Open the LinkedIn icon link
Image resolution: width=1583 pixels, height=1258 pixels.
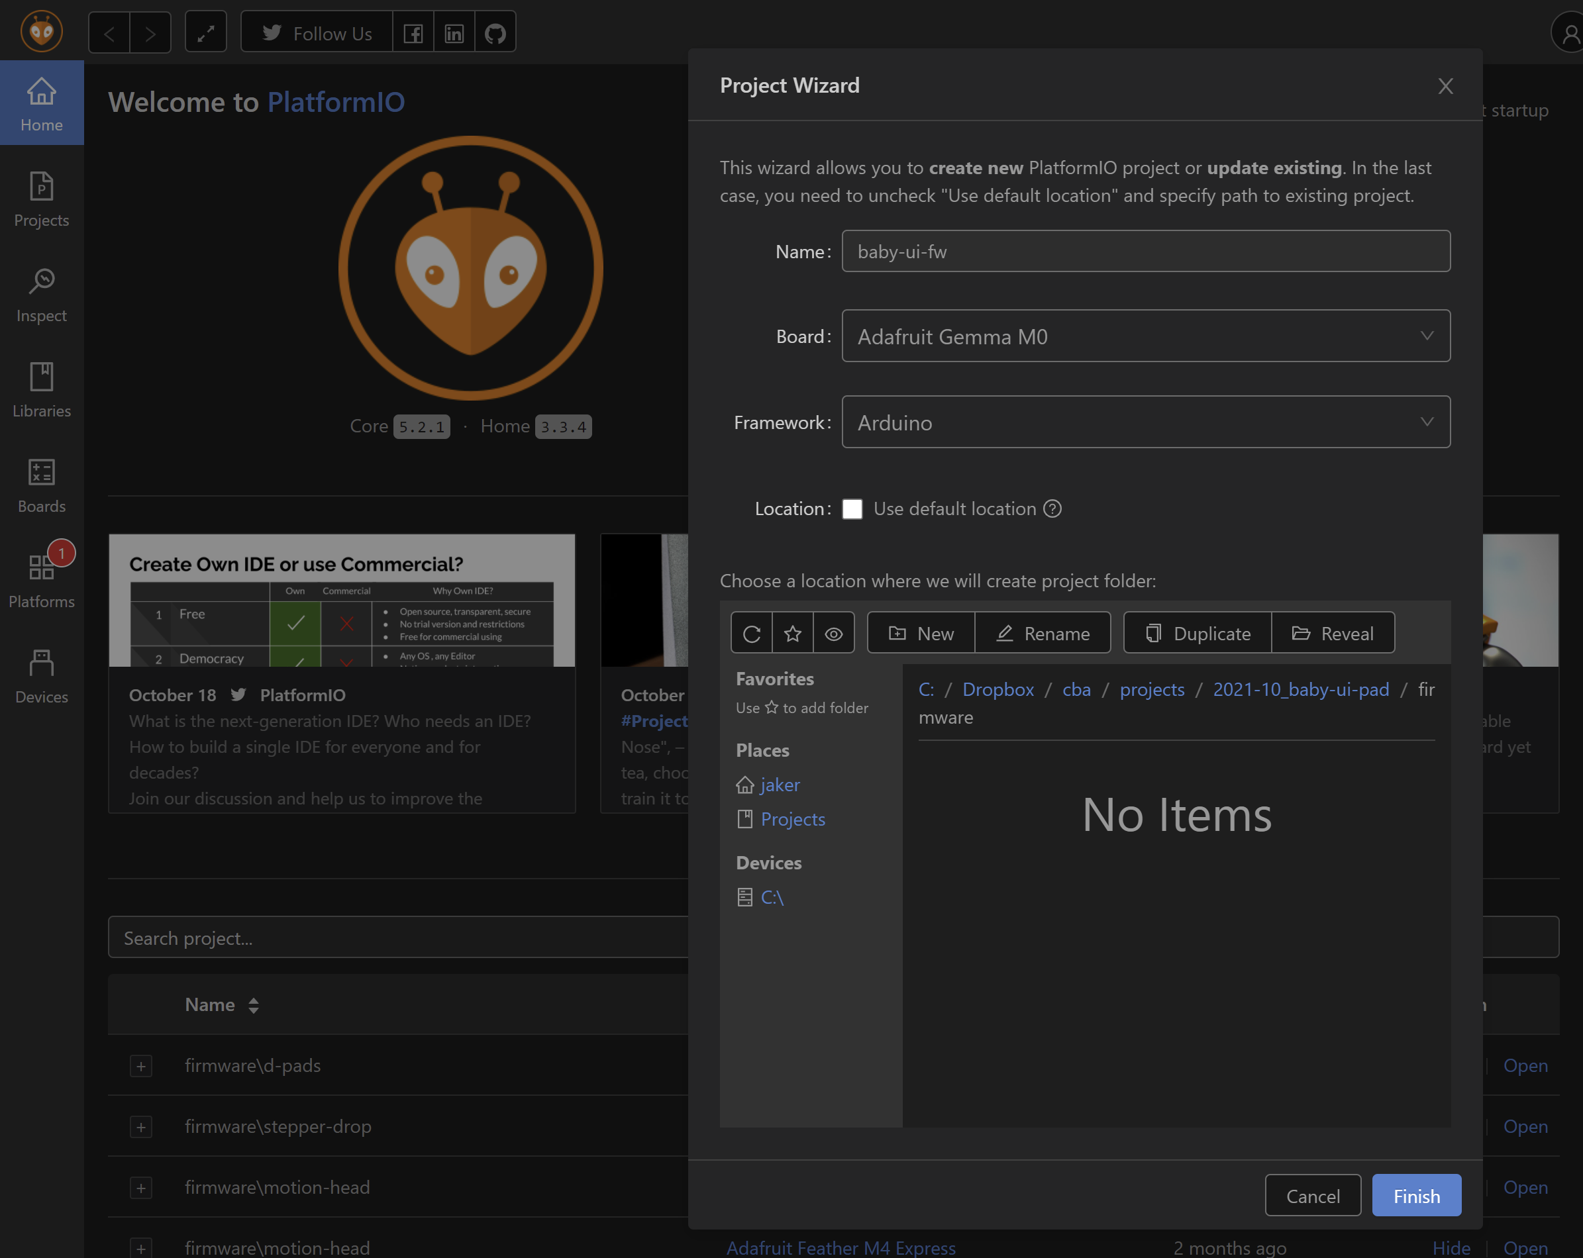[454, 33]
